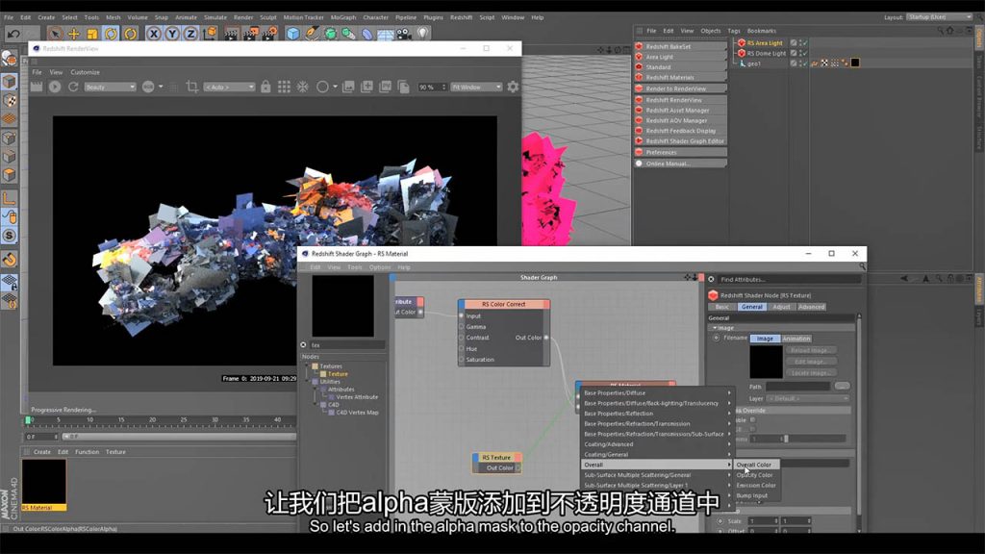Open the Layer Default dropdown
The height and width of the screenshot is (554, 985).
pyautogui.click(x=808, y=398)
